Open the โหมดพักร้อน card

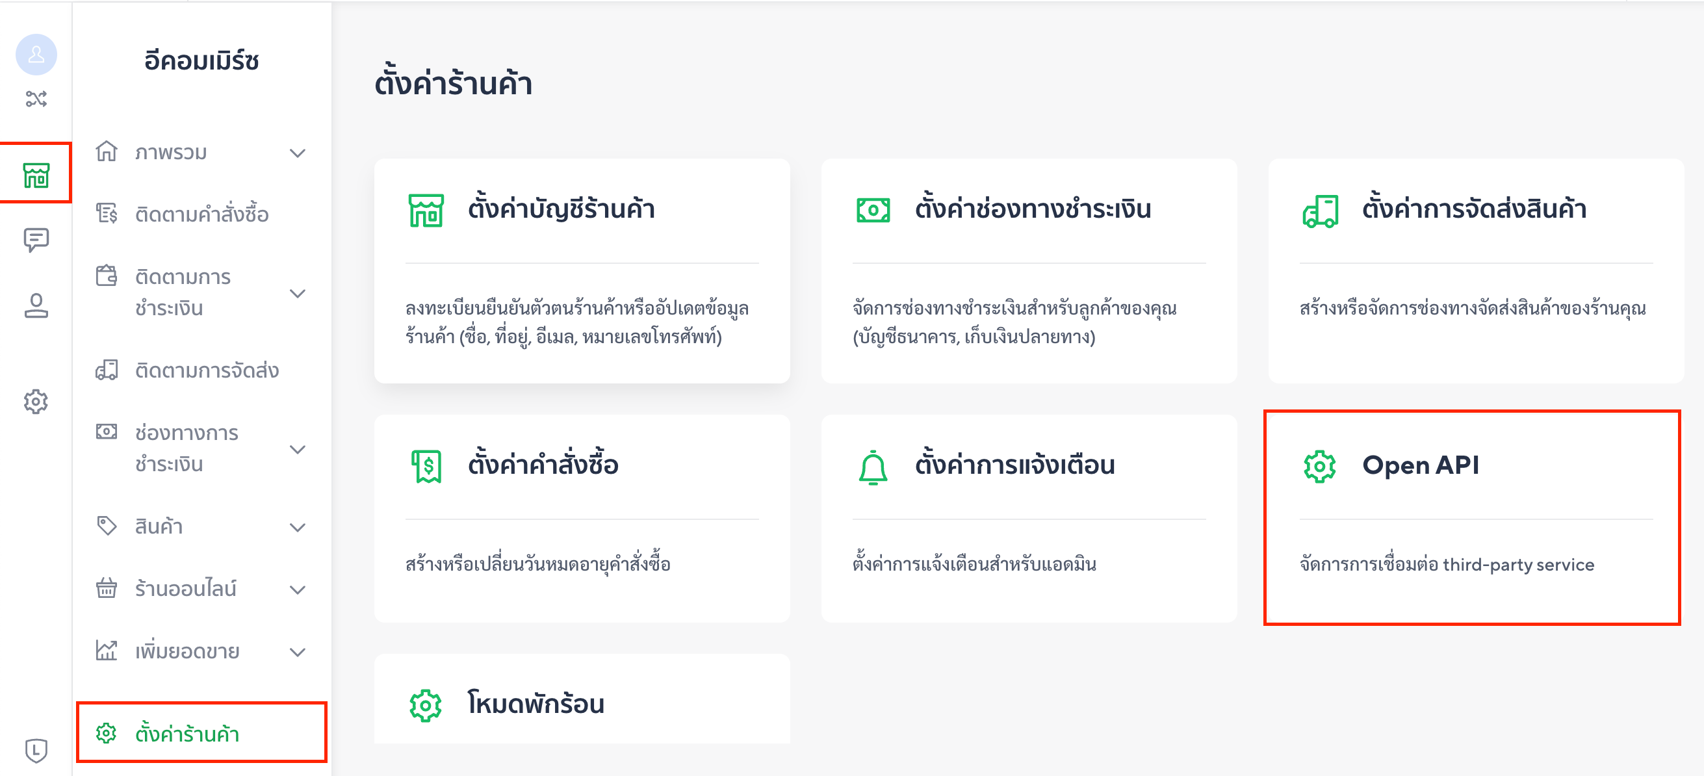click(x=582, y=699)
